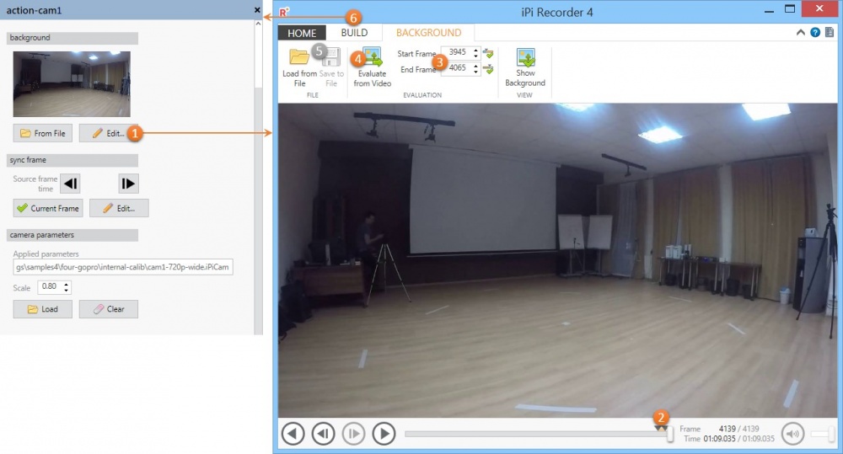Click the Scale value field

(x=50, y=287)
